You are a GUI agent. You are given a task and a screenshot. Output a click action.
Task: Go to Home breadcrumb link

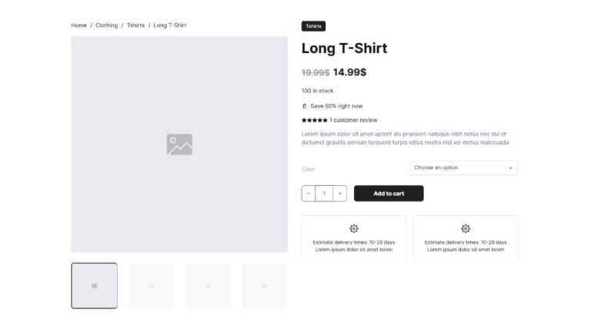tap(79, 25)
